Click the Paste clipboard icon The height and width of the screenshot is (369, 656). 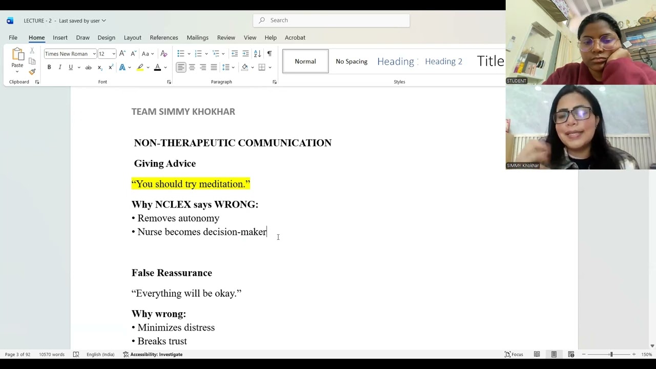17,54
